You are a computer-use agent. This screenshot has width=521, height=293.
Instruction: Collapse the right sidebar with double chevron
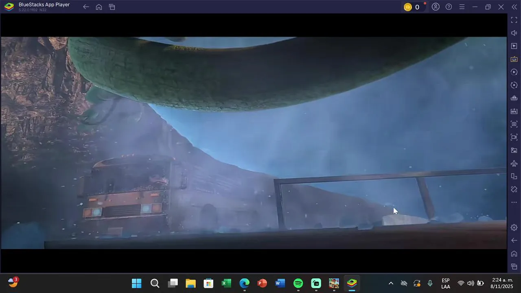[514, 7]
